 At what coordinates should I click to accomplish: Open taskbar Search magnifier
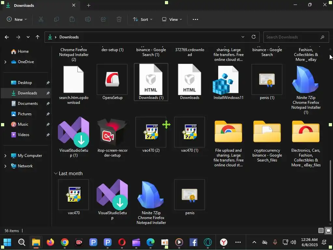(22, 242)
